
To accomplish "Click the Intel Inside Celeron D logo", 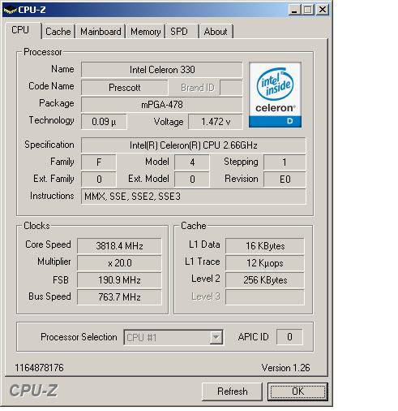I will click(x=275, y=94).
